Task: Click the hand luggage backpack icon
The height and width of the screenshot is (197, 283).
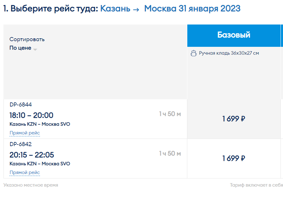Action: point(194,53)
